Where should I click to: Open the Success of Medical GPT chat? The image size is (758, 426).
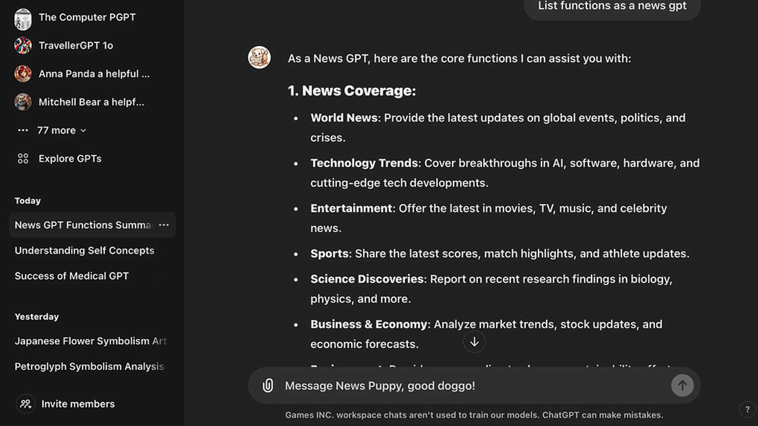coord(71,276)
